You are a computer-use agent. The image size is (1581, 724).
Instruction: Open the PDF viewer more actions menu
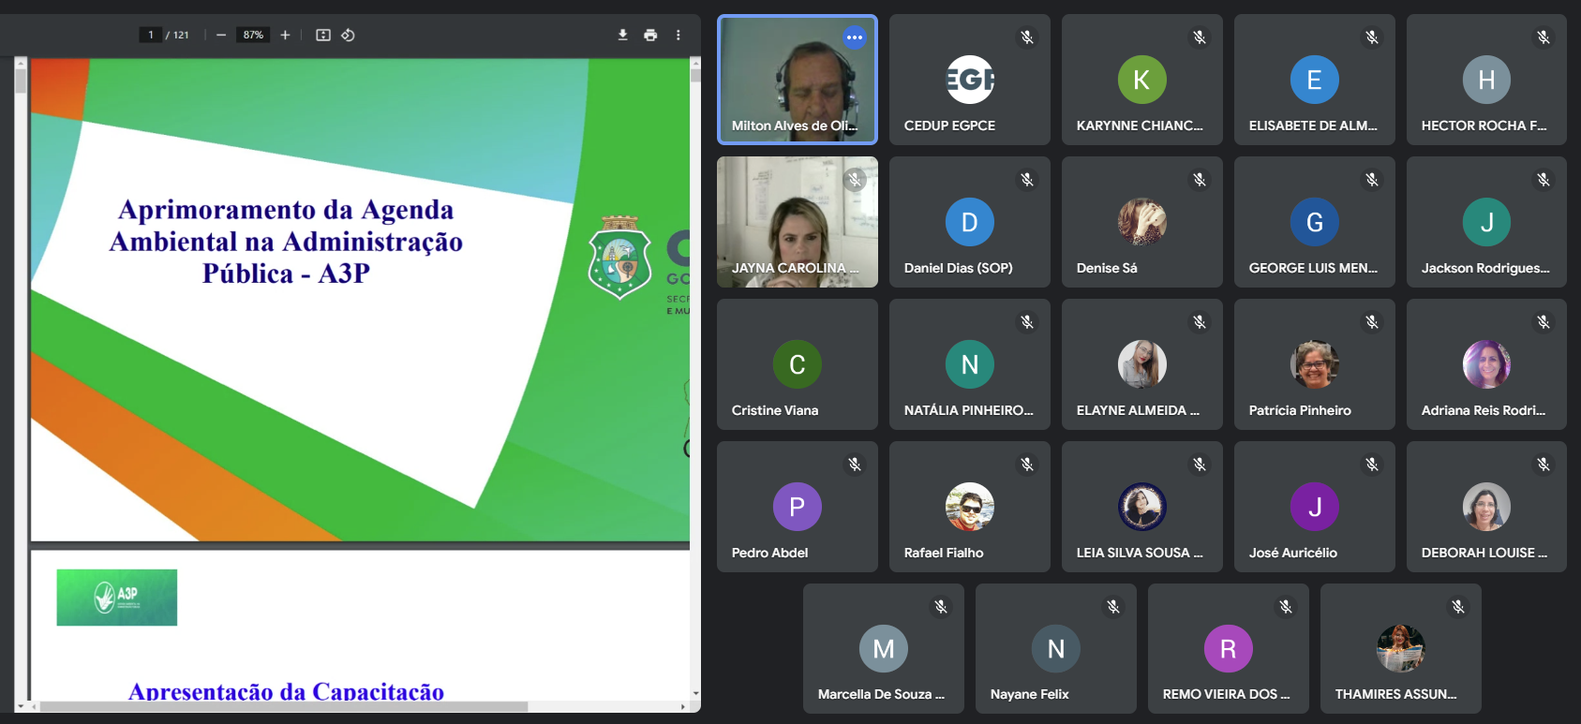pos(678,35)
